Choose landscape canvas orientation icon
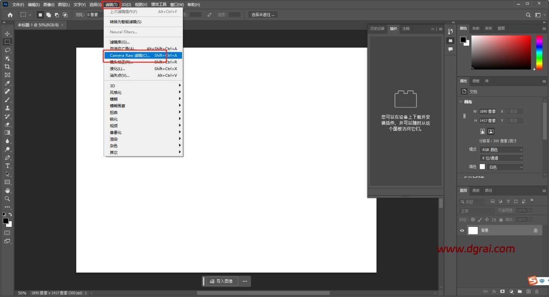The height and width of the screenshot is (297, 549). 491,131
